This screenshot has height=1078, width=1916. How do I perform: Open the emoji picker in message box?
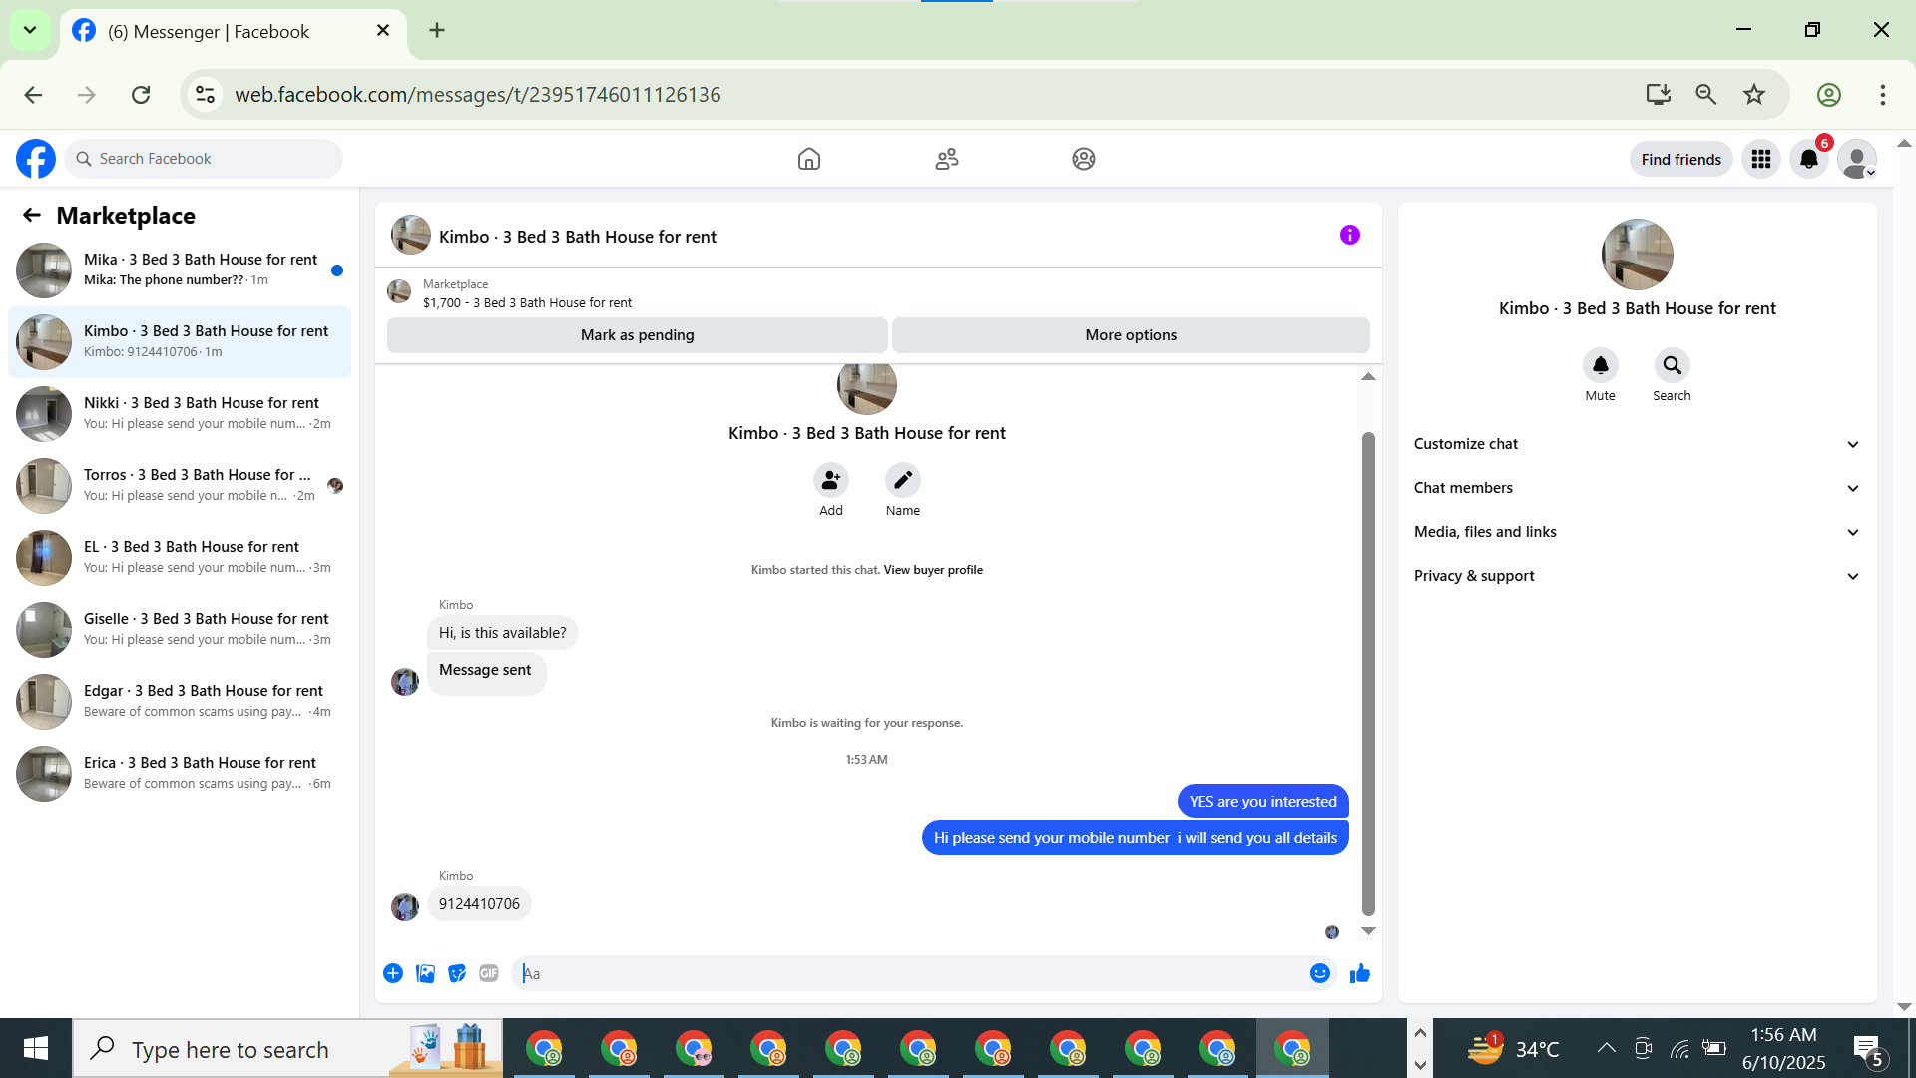tap(1319, 973)
